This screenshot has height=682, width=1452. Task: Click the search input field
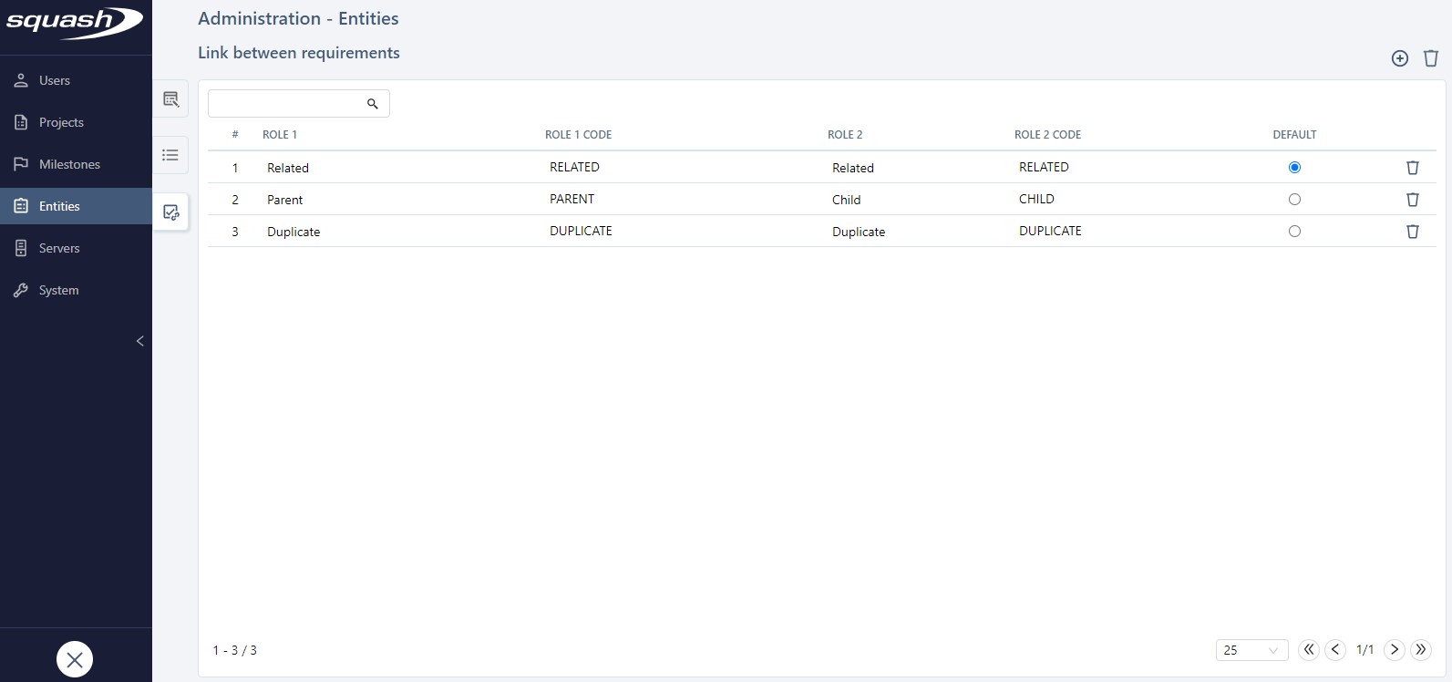(x=286, y=104)
